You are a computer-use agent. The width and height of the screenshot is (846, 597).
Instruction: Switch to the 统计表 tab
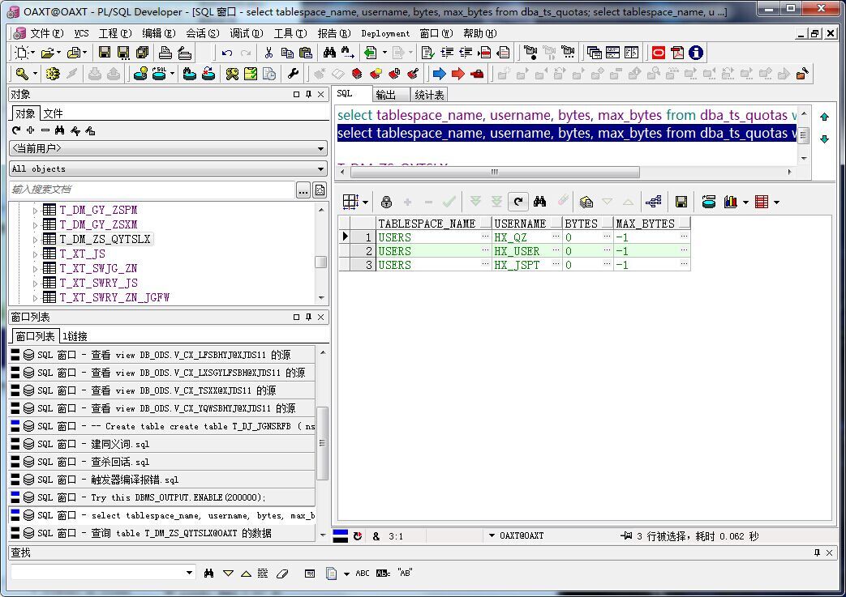point(429,95)
